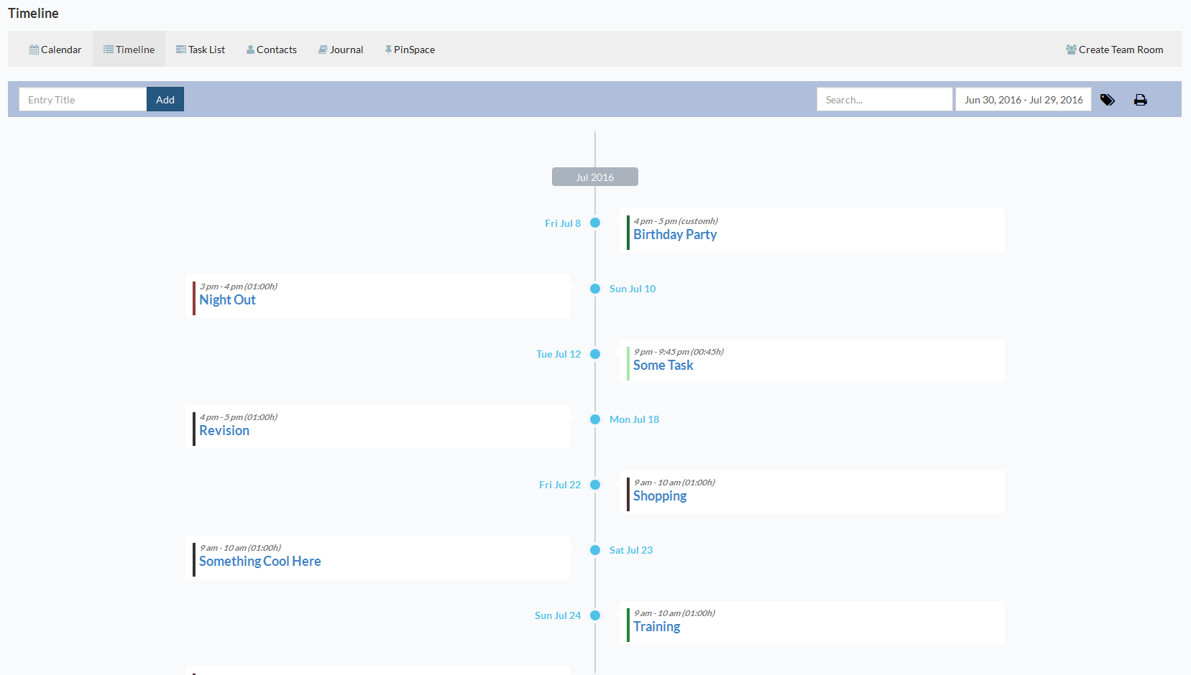Click the Sun Jul 10 timeline dot

pyautogui.click(x=595, y=289)
